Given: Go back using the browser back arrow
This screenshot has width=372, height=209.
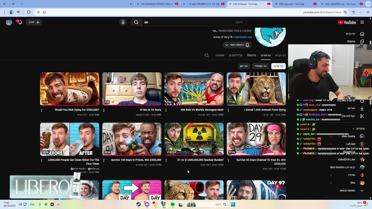Looking at the screenshot, I should click(x=368, y=12).
